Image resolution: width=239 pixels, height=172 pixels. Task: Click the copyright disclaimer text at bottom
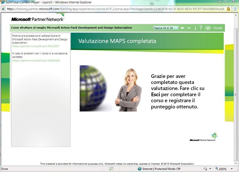(117, 164)
